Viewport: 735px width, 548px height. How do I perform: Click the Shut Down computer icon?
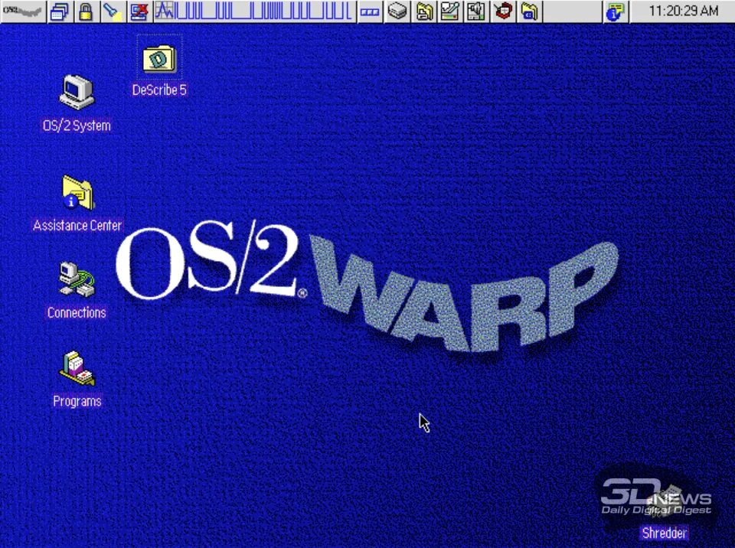[139, 11]
